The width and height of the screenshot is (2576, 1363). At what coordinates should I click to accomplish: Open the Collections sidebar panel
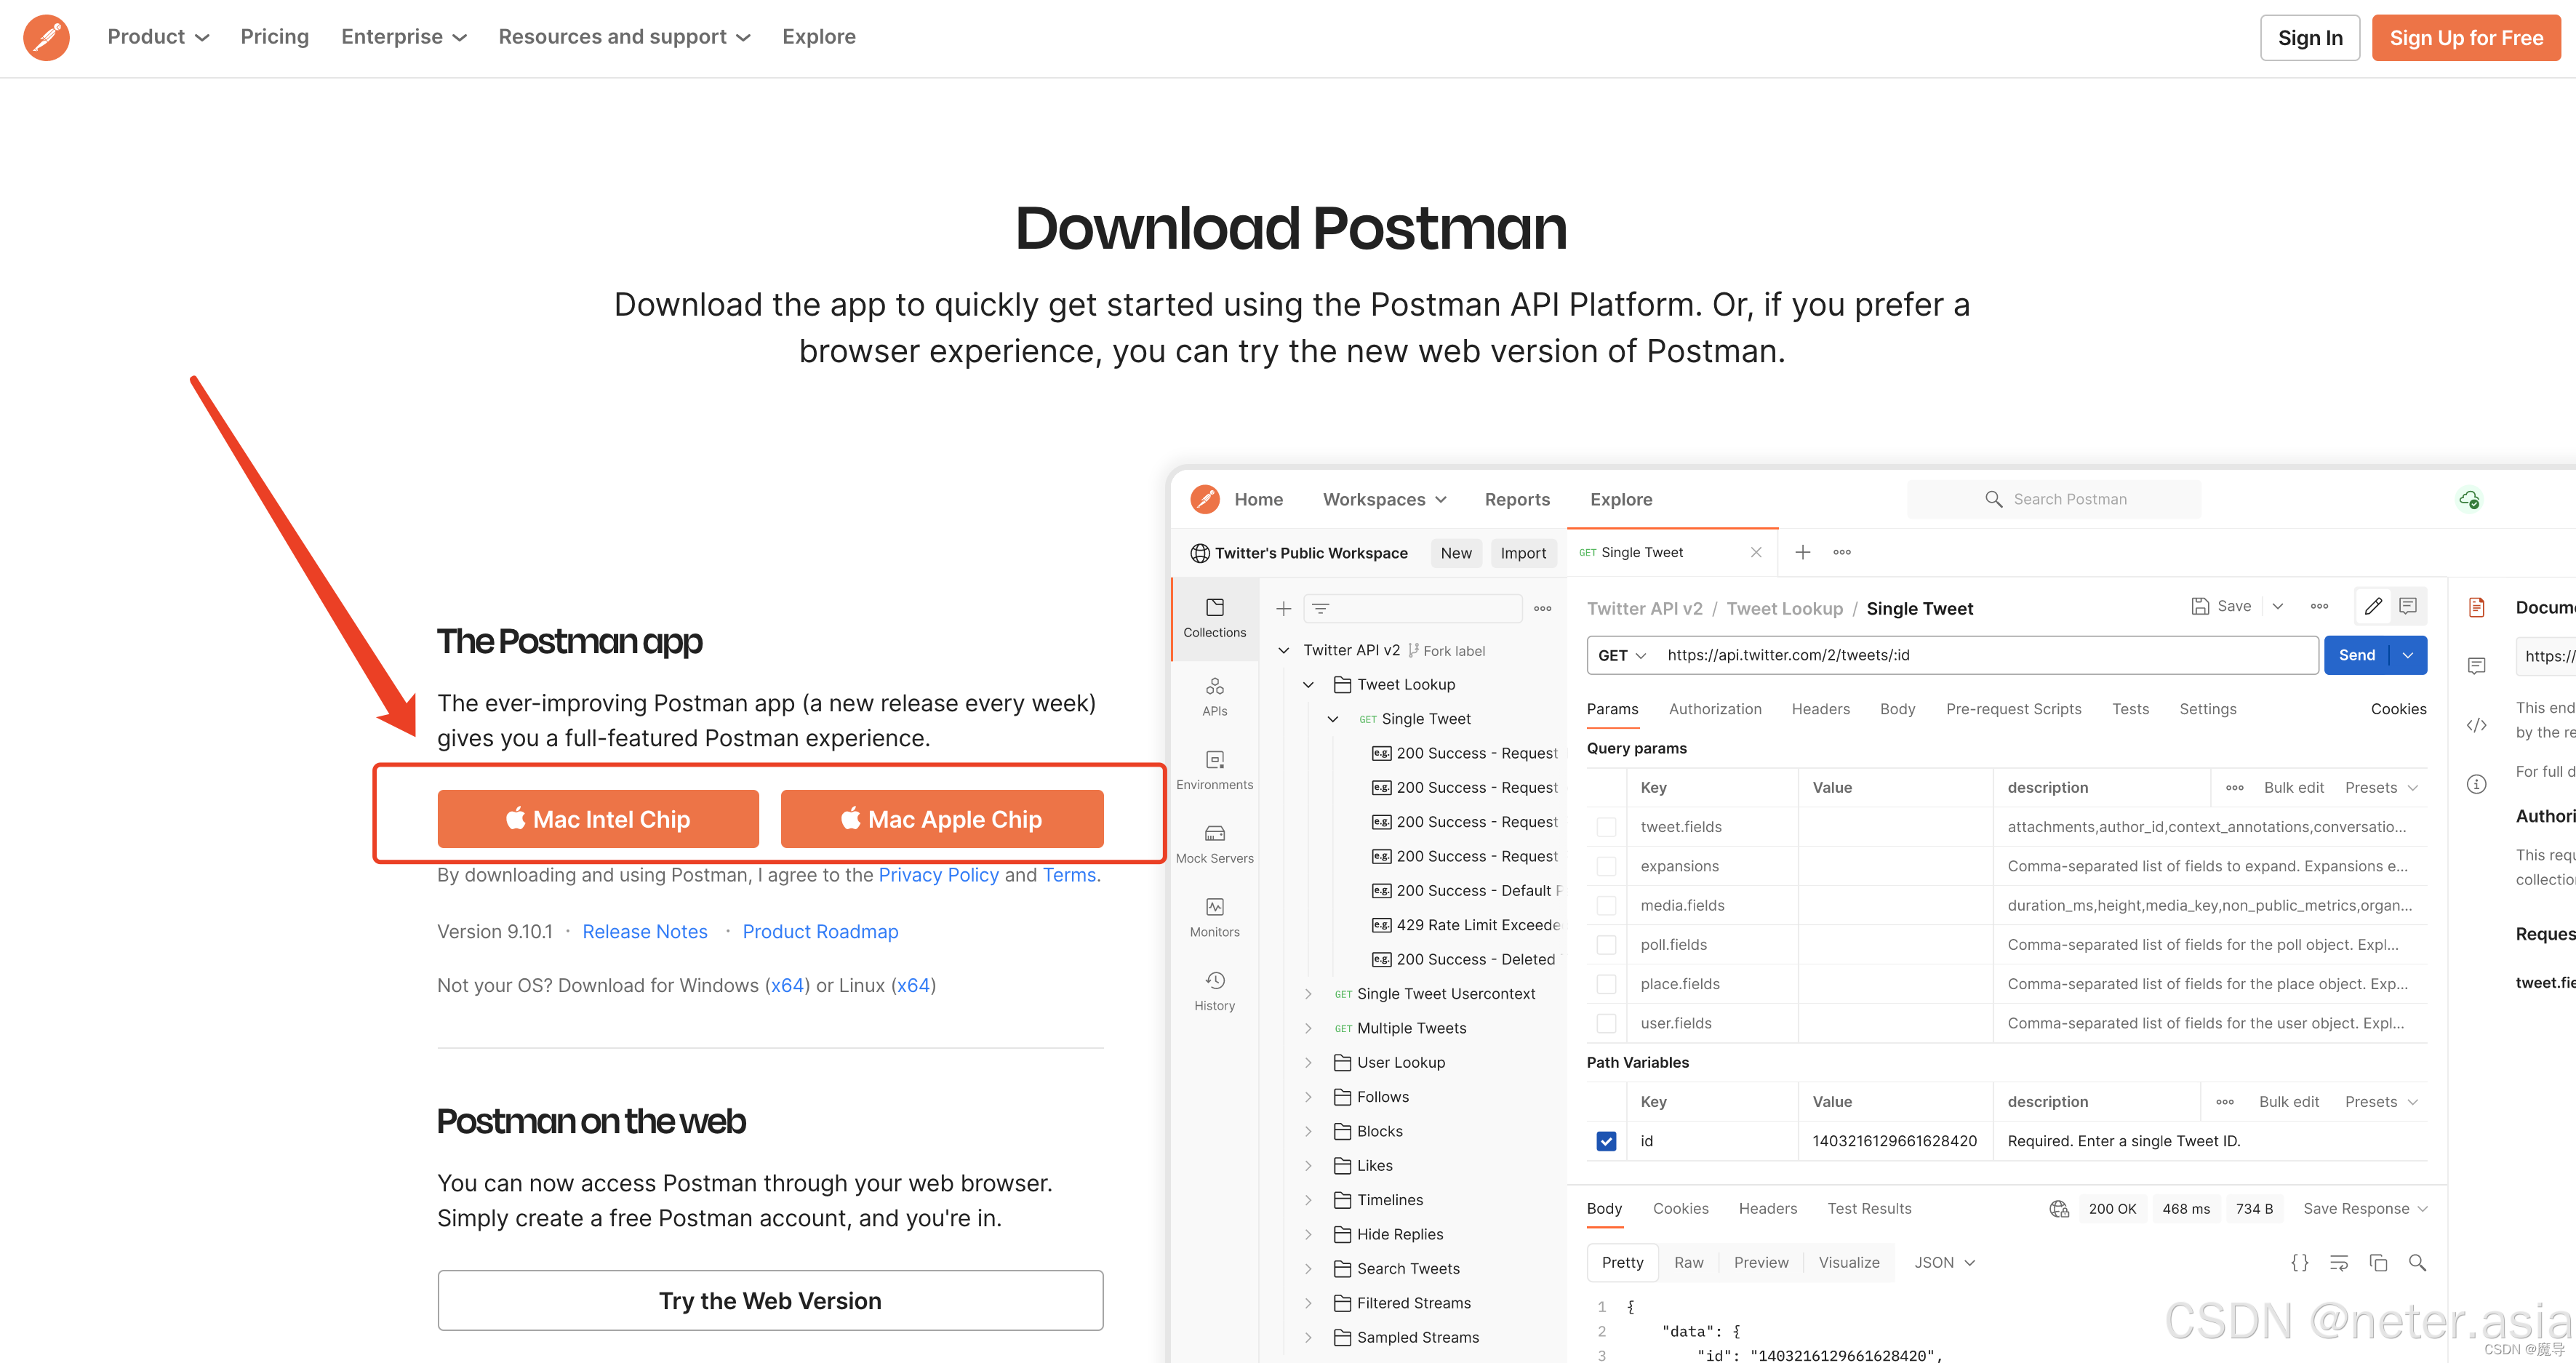(x=1214, y=618)
